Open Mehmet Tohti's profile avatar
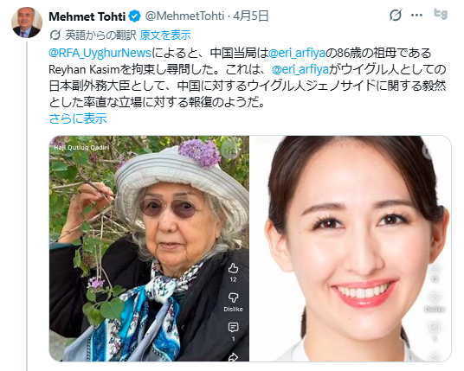Screen dimensions: 464x371 pyautogui.click(x=27, y=22)
